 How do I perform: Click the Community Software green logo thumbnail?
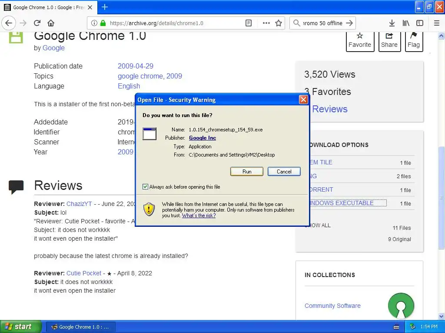click(x=401, y=306)
